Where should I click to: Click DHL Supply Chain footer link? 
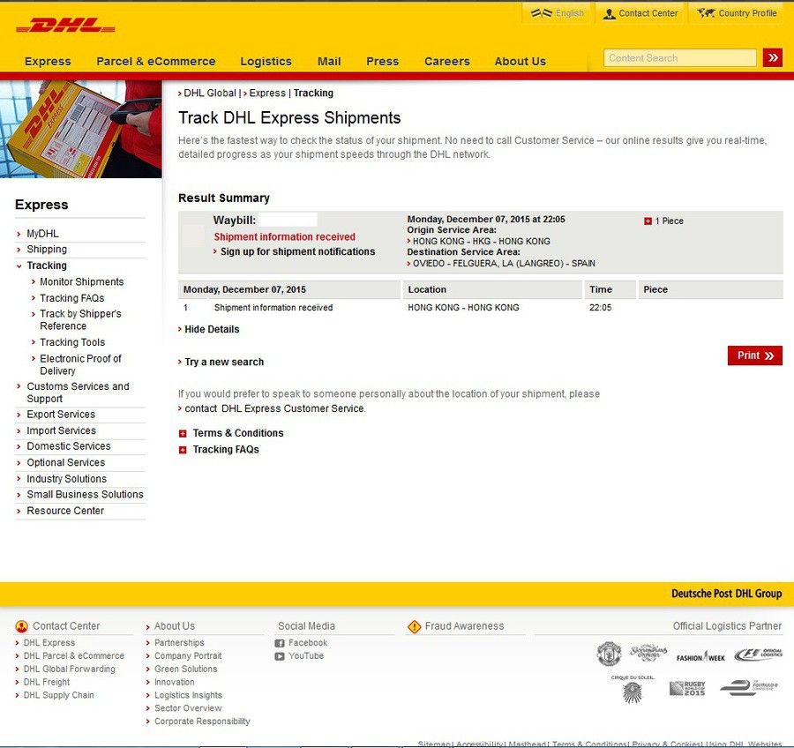tap(58, 695)
